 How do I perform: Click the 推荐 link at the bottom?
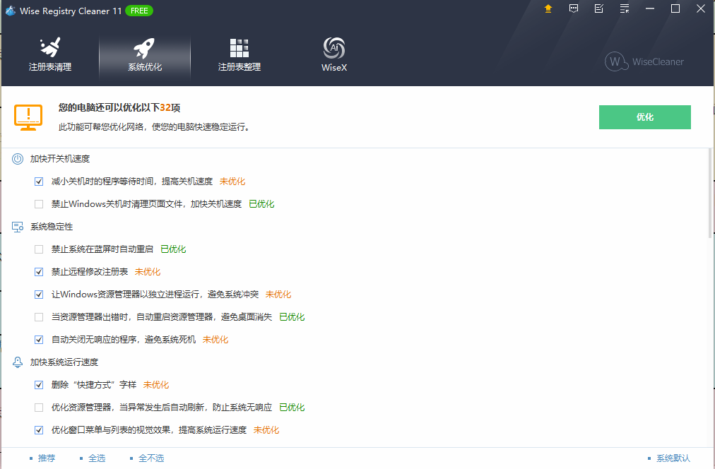pos(47,458)
